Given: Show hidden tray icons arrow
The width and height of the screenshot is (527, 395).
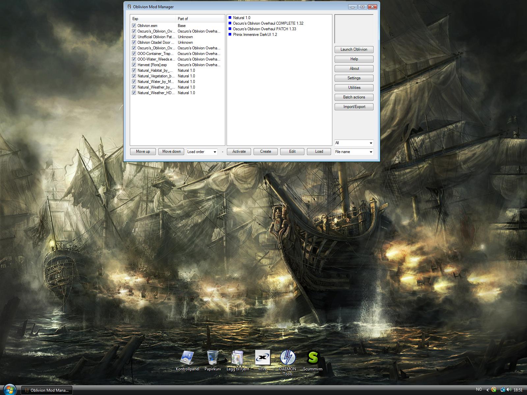Looking at the screenshot, I should pos(487,390).
